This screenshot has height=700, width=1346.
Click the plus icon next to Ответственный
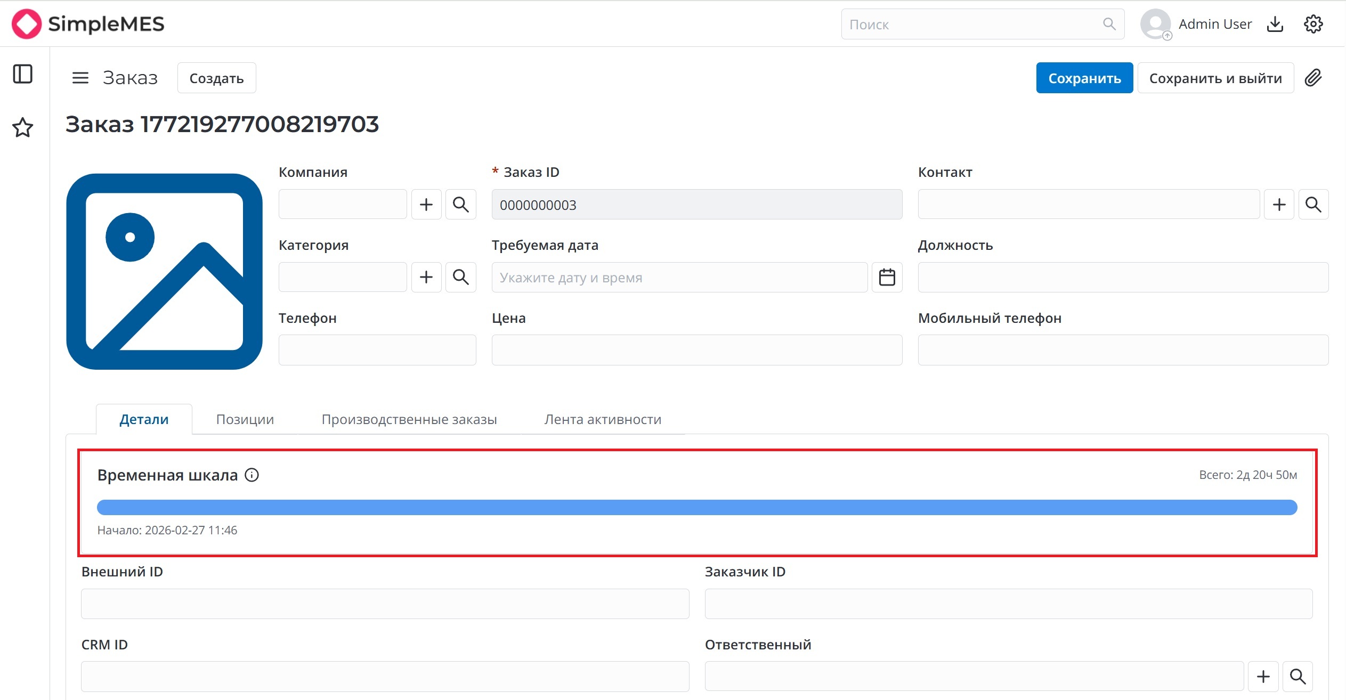click(x=1263, y=677)
